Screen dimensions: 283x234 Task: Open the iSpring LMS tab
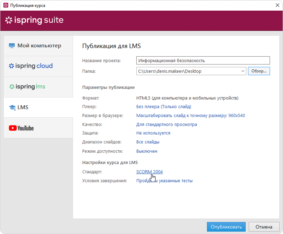[38, 87]
